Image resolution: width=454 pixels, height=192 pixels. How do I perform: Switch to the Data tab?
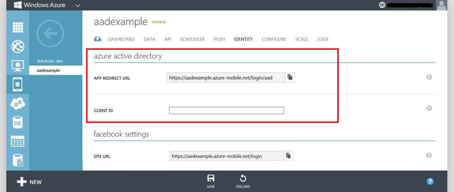tap(149, 39)
